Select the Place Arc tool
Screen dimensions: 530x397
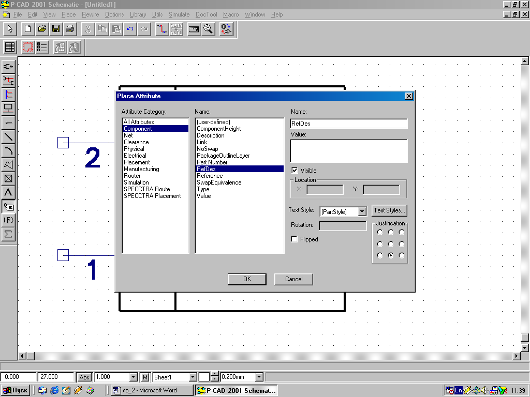coord(8,150)
